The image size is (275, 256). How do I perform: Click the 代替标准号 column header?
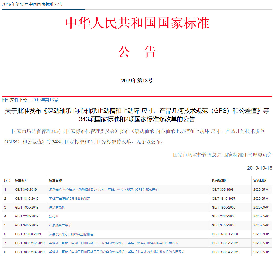tap(220, 180)
